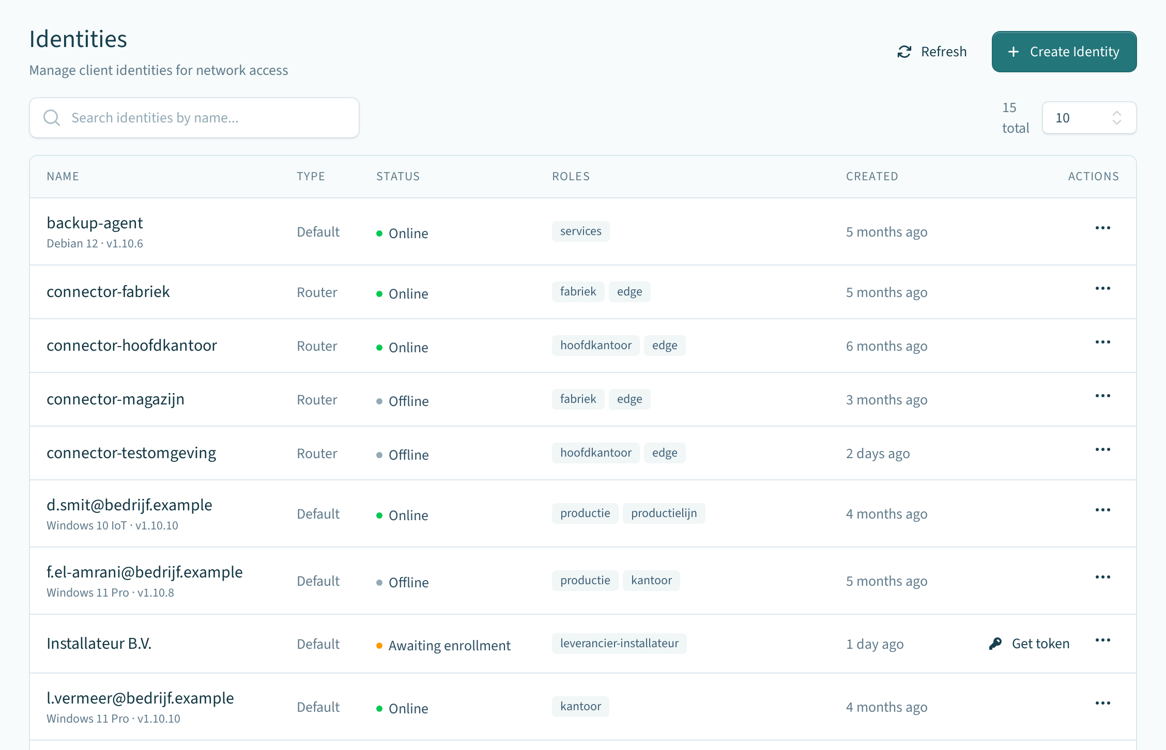This screenshot has height=750, width=1166.
Task: Open the f.el-amrani@bedrijf.example identity
Action: tap(145, 572)
